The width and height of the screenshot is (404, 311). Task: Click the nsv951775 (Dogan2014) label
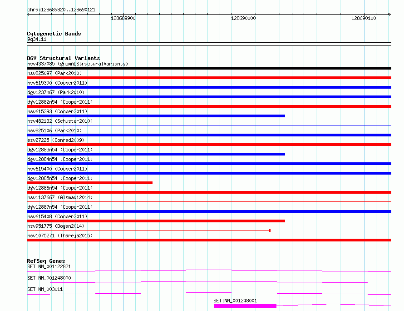click(56, 226)
